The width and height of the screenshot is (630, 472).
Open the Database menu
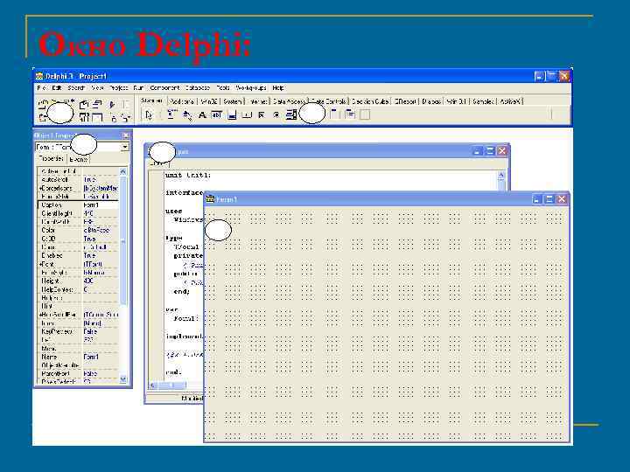(x=197, y=88)
